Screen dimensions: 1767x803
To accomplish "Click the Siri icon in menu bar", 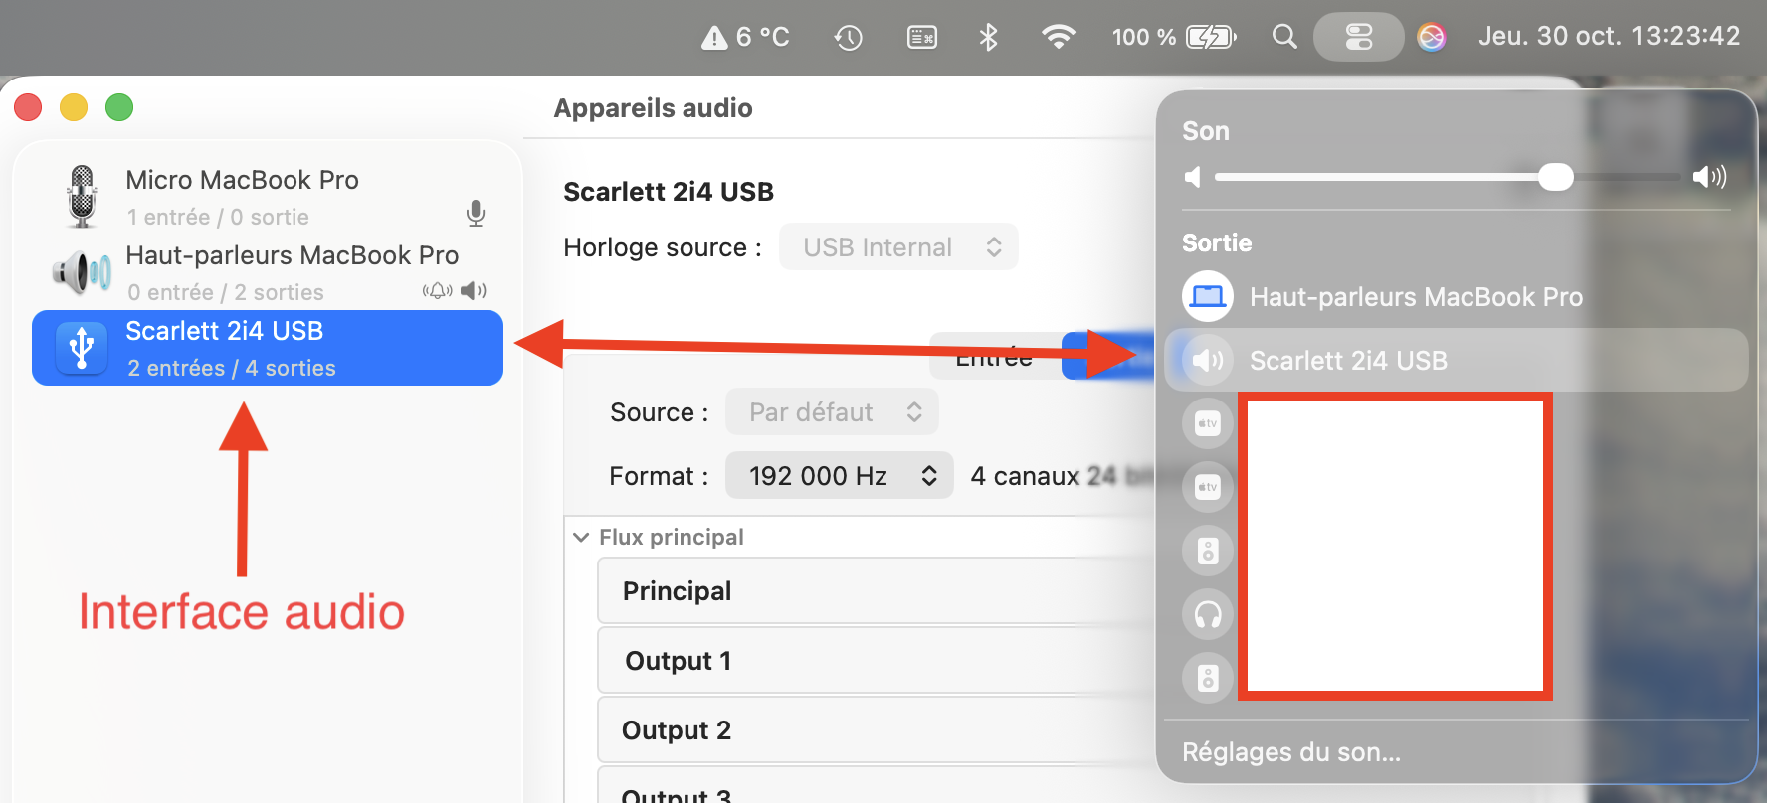I will pyautogui.click(x=1431, y=38).
